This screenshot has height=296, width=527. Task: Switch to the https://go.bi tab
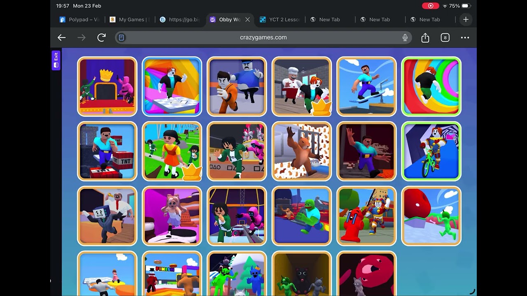(180, 19)
